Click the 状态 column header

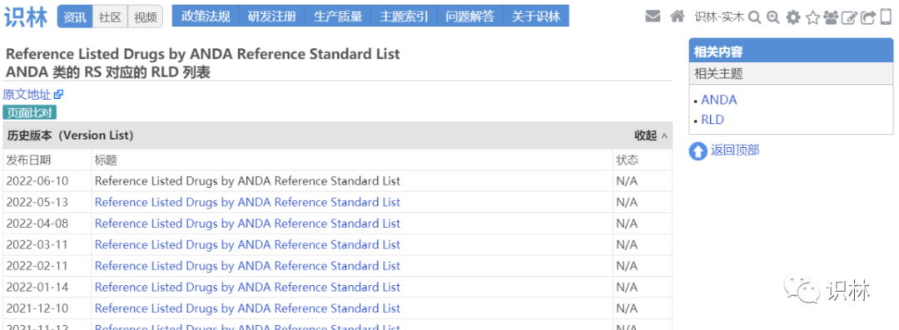point(628,160)
